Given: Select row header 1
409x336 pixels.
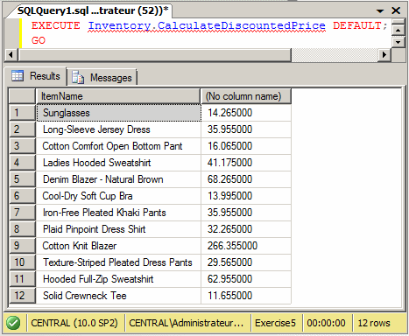Looking at the screenshot, I should coord(22,113).
